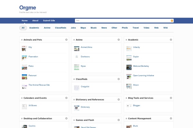This screenshot has height=128, width=193.
Task: Filter by News category
Action: (x=104, y=28)
